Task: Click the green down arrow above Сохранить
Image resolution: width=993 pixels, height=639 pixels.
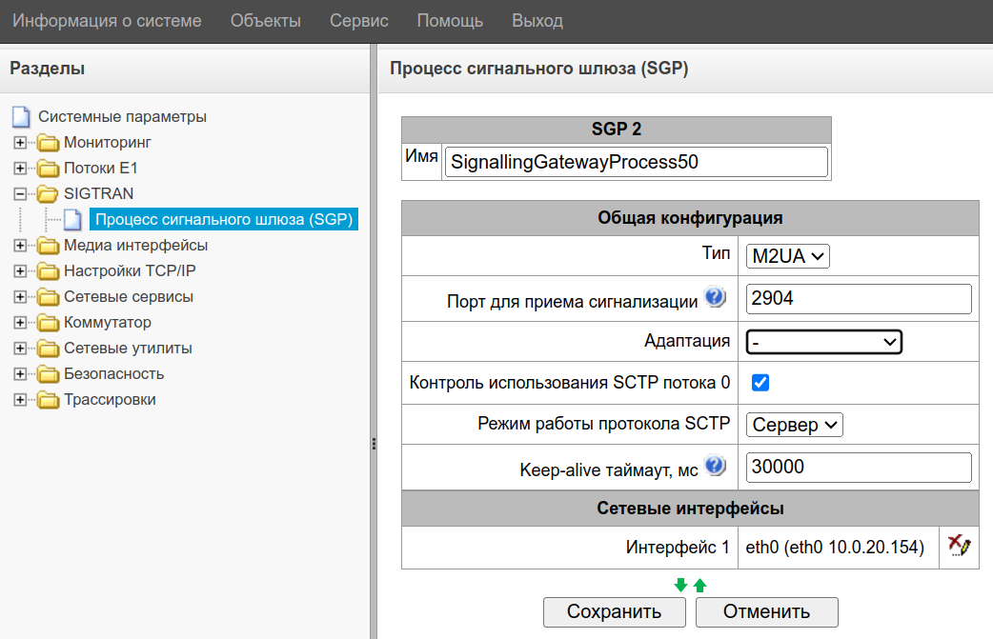Action: point(680,586)
